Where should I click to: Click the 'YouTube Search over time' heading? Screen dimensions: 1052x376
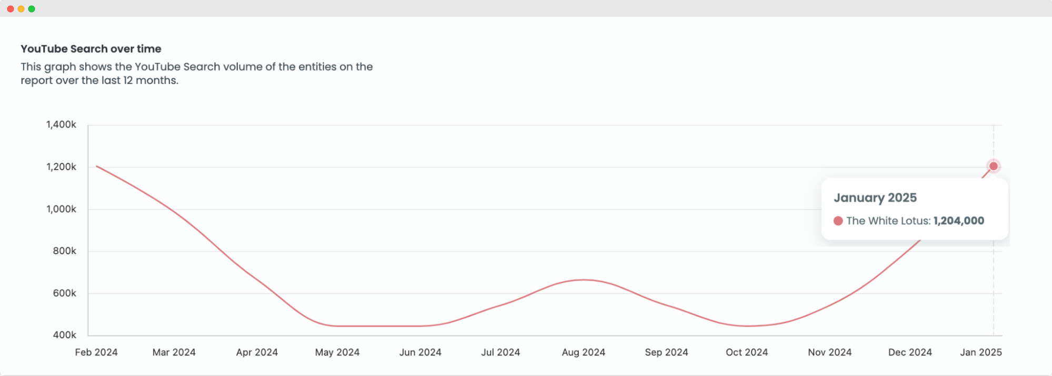pos(91,49)
